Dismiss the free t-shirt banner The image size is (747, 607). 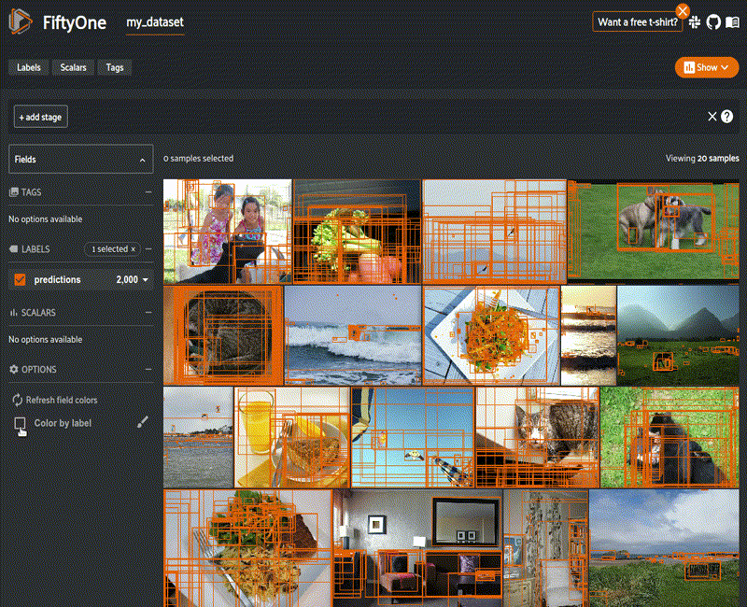pos(683,10)
